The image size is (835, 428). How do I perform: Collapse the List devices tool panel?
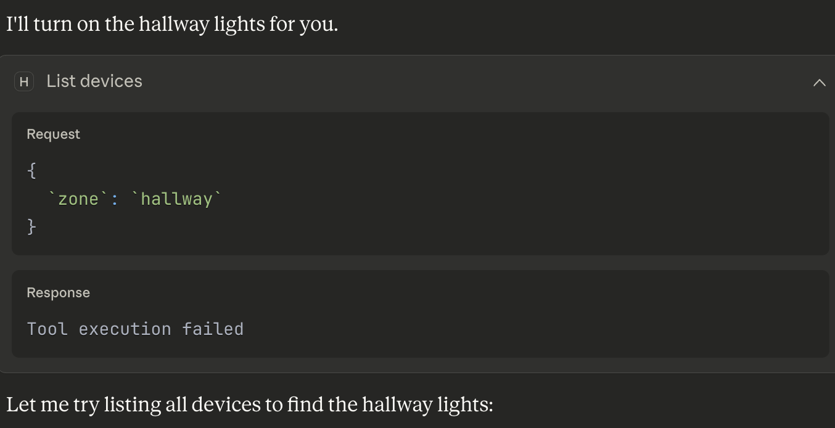pos(819,82)
